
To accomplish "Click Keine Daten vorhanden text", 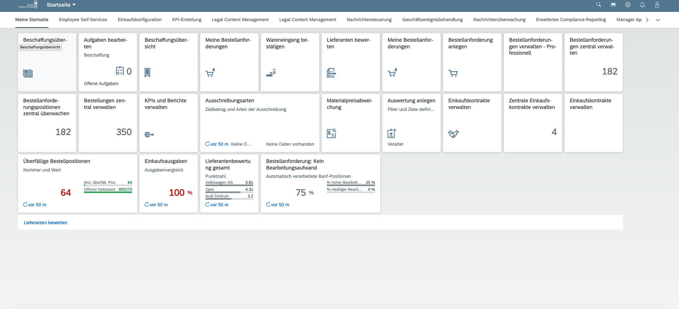I will pyautogui.click(x=290, y=144).
